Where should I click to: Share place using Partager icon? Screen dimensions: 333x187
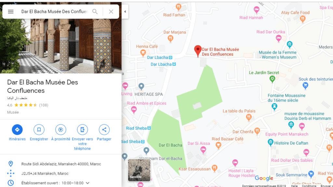click(x=104, y=130)
